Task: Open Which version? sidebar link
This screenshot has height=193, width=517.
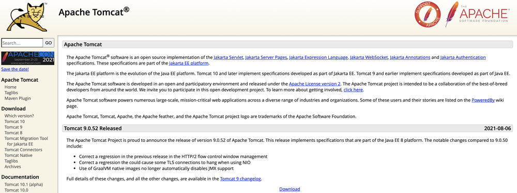Action: click(x=19, y=116)
